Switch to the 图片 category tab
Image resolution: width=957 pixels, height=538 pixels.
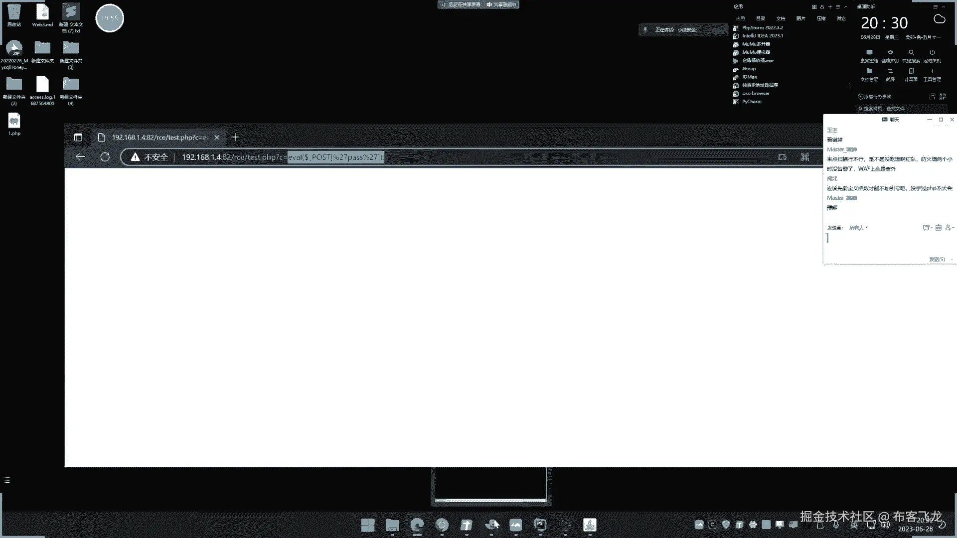pos(801,18)
